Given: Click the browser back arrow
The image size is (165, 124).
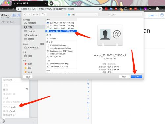Looking at the screenshot, I should click(3, 9).
